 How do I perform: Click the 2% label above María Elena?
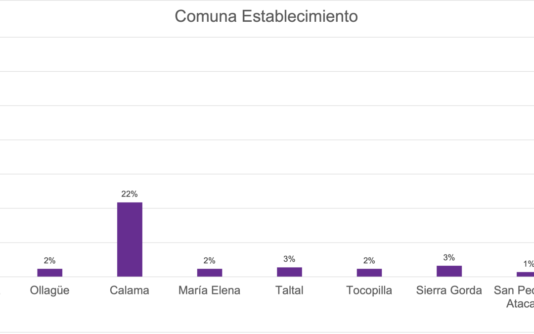click(210, 260)
